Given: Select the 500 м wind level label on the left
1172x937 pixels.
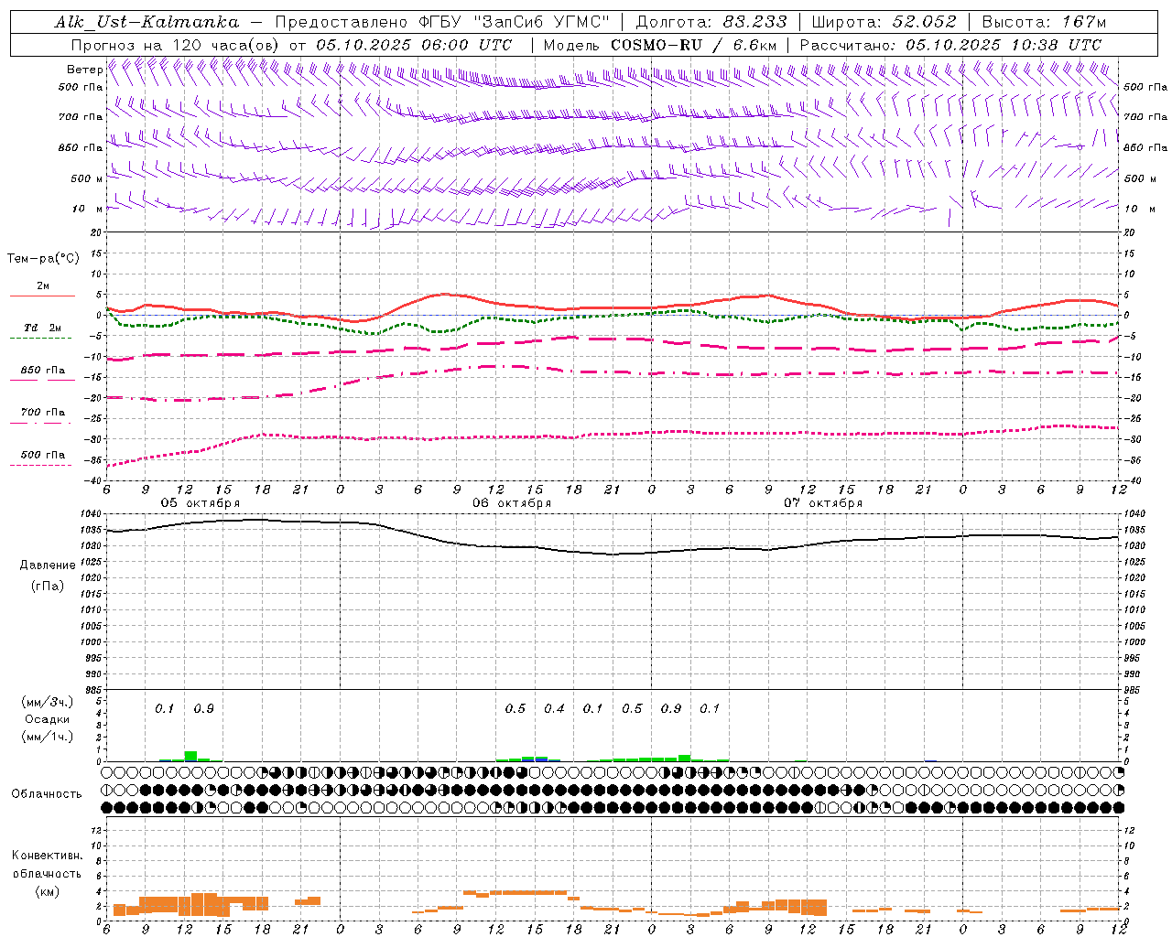Looking at the screenshot, I should [87, 178].
